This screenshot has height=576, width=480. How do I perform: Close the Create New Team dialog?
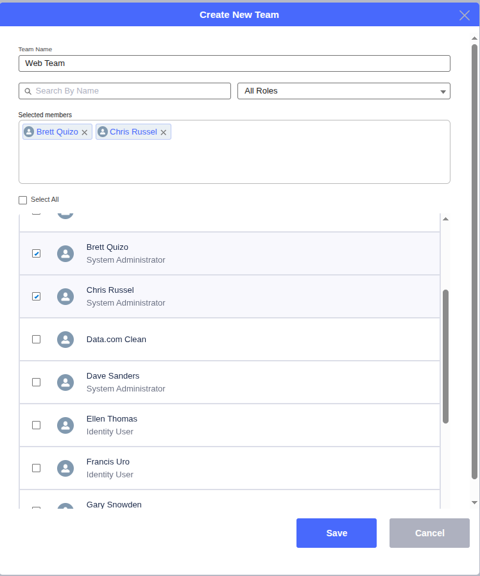[x=465, y=15]
